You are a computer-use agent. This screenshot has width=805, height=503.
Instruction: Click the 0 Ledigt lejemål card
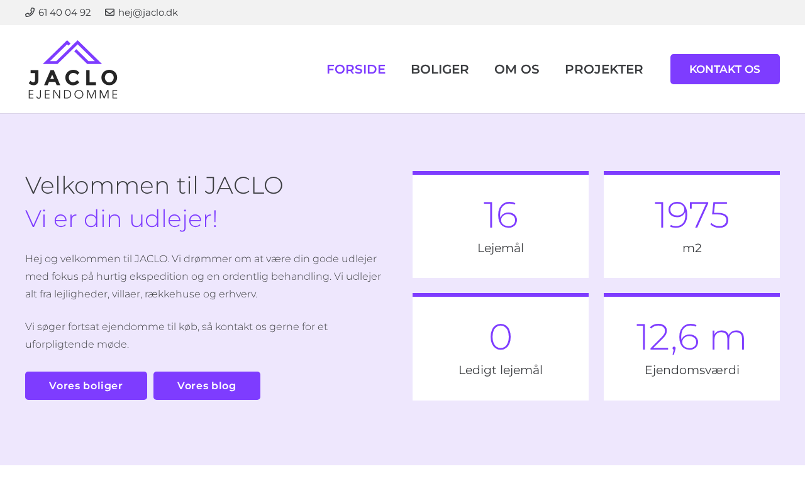pyautogui.click(x=501, y=347)
